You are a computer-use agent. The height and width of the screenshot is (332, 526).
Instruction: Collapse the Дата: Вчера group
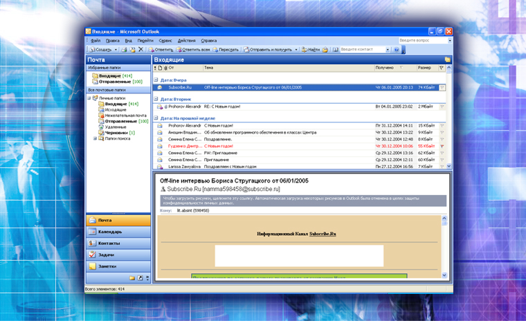[156, 80]
